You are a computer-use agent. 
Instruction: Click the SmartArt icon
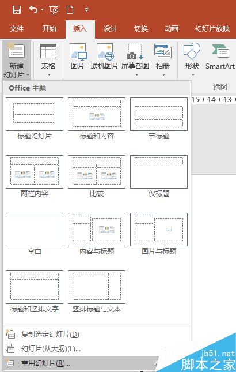[220, 51]
